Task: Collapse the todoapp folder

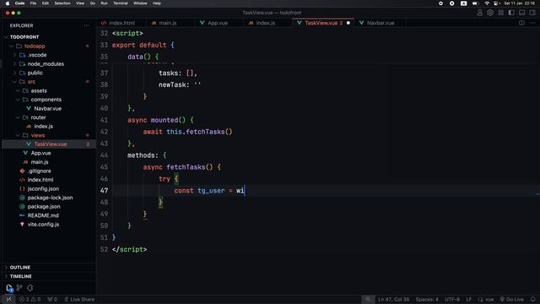Action: click(35, 46)
